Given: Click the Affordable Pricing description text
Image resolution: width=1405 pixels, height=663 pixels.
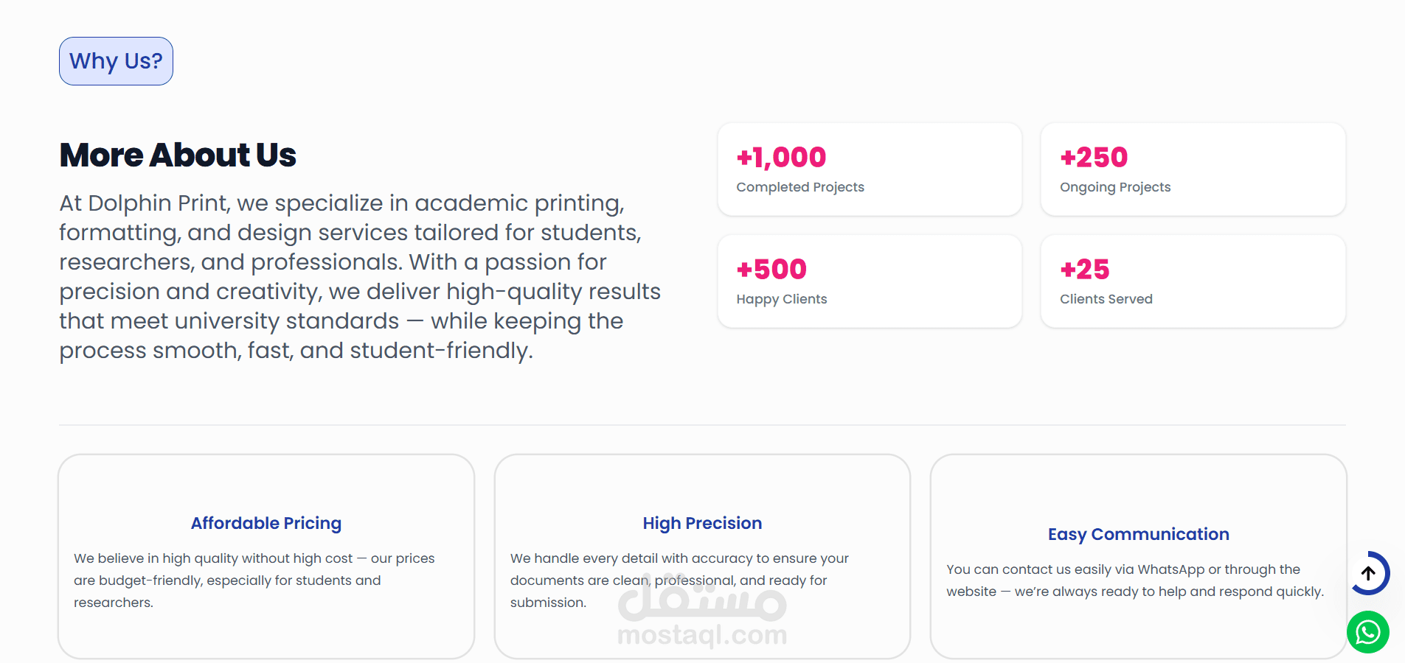Looking at the screenshot, I should [x=254, y=580].
